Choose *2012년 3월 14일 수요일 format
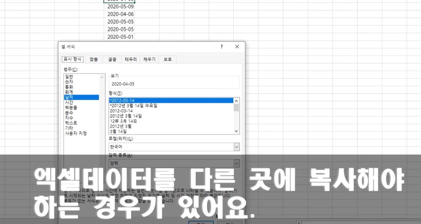 tap(171, 106)
